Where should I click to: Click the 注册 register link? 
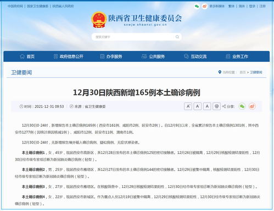[262, 6]
